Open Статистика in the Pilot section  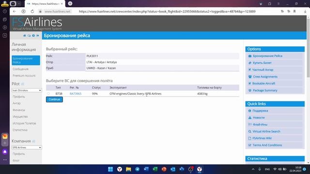20,130
